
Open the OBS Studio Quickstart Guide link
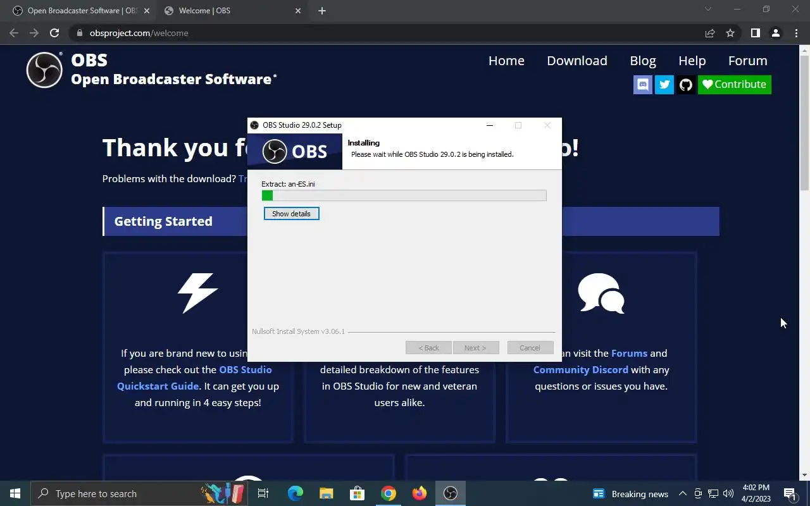tap(194, 378)
